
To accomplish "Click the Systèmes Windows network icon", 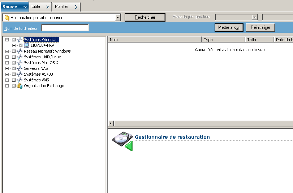I will [x=20, y=40].
